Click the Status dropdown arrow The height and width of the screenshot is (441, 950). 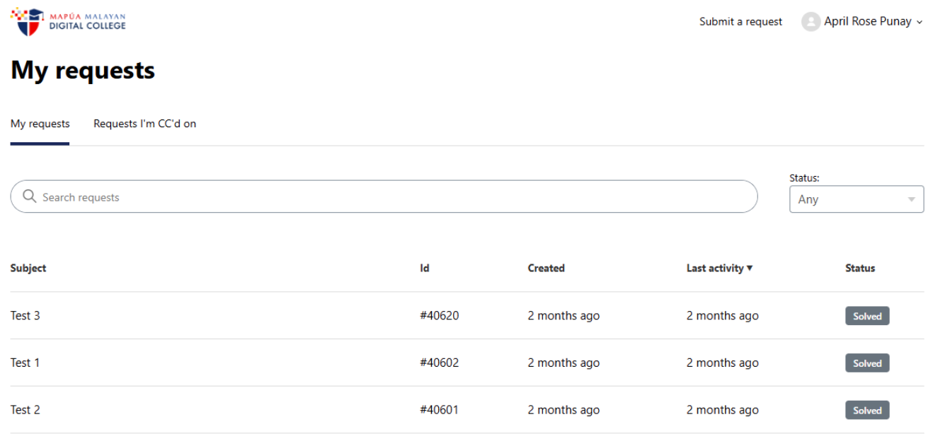coord(911,199)
